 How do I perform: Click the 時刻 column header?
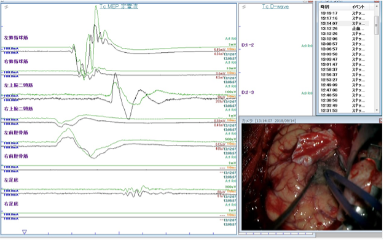pos(325,7)
